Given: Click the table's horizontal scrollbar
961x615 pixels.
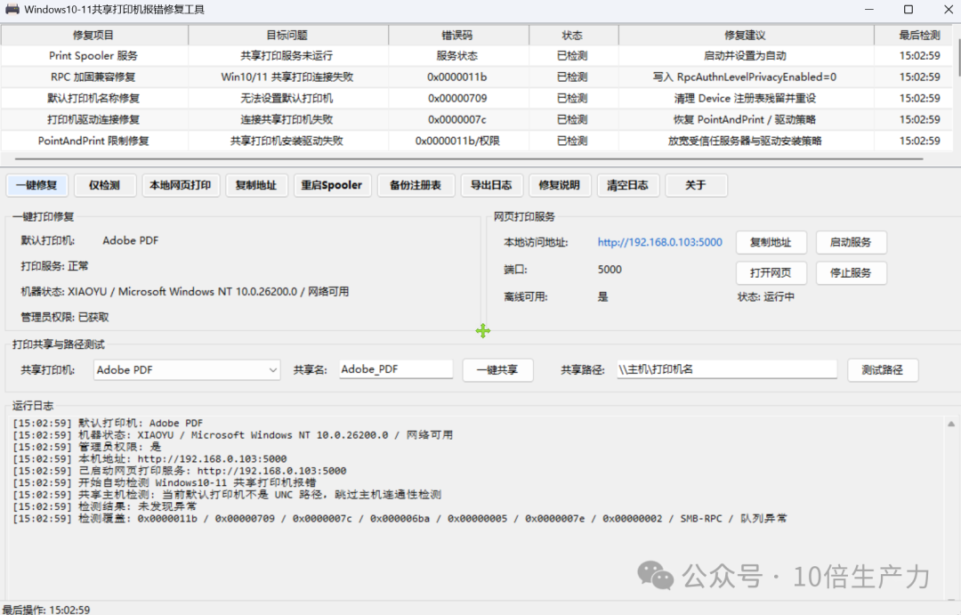Looking at the screenshot, I should [x=469, y=158].
